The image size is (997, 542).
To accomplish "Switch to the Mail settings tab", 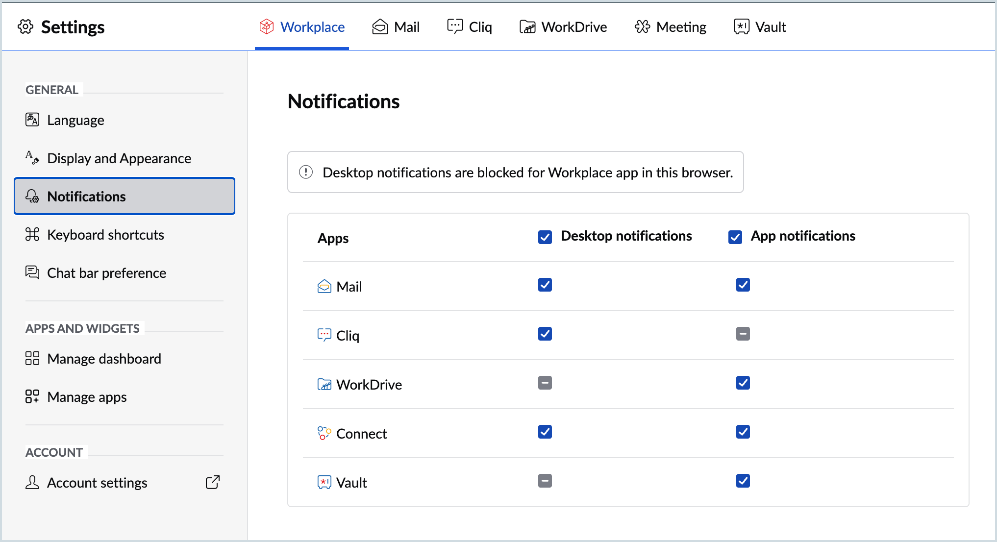I will coord(396,27).
